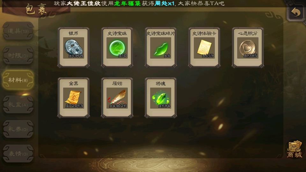Tap 龙年福袋 text in announcement
Screen dimensions: 306x172
click(127, 3)
